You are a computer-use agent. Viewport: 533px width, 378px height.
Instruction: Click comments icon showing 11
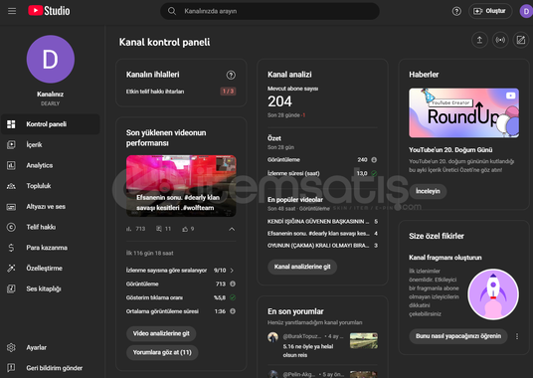point(159,229)
